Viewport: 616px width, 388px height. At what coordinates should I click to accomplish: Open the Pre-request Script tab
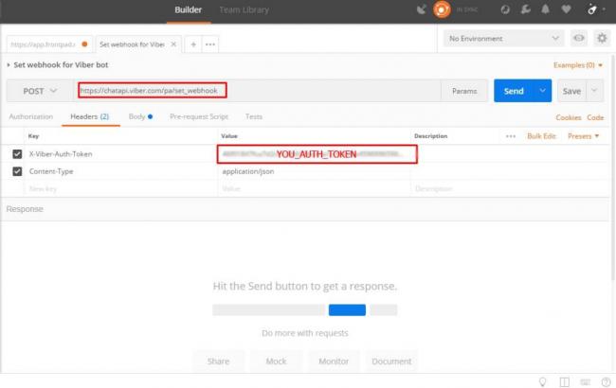(x=199, y=116)
